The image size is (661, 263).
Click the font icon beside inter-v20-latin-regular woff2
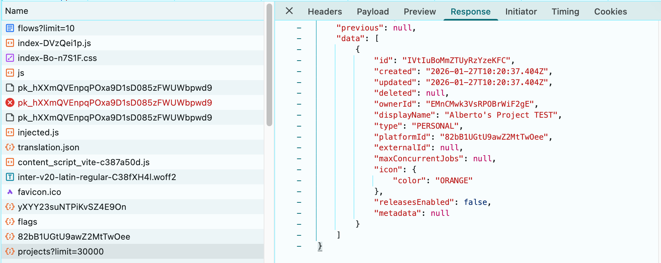coord(10,177)
